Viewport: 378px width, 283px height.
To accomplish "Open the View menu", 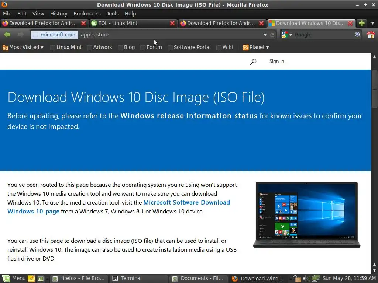I will point(38,14).
